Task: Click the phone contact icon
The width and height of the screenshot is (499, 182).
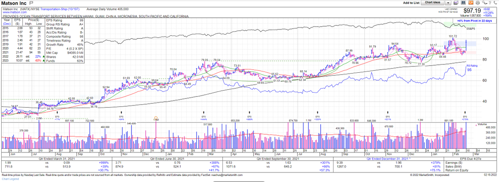Action: click(495, 3)
